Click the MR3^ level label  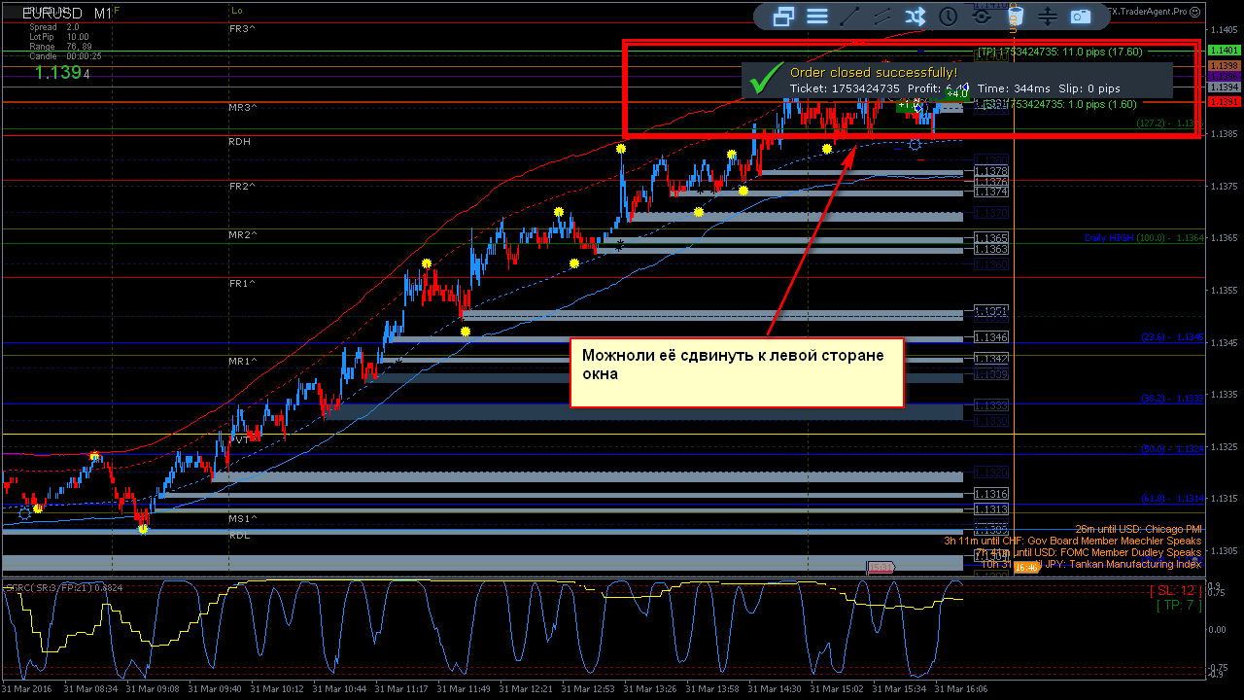click(x=242, y=107)
